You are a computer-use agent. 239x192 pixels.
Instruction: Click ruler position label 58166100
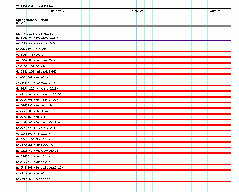136,11
